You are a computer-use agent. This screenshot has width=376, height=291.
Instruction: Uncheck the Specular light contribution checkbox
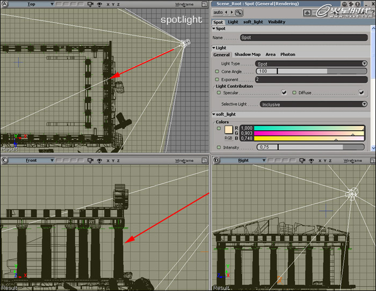[x=284, y=93]
